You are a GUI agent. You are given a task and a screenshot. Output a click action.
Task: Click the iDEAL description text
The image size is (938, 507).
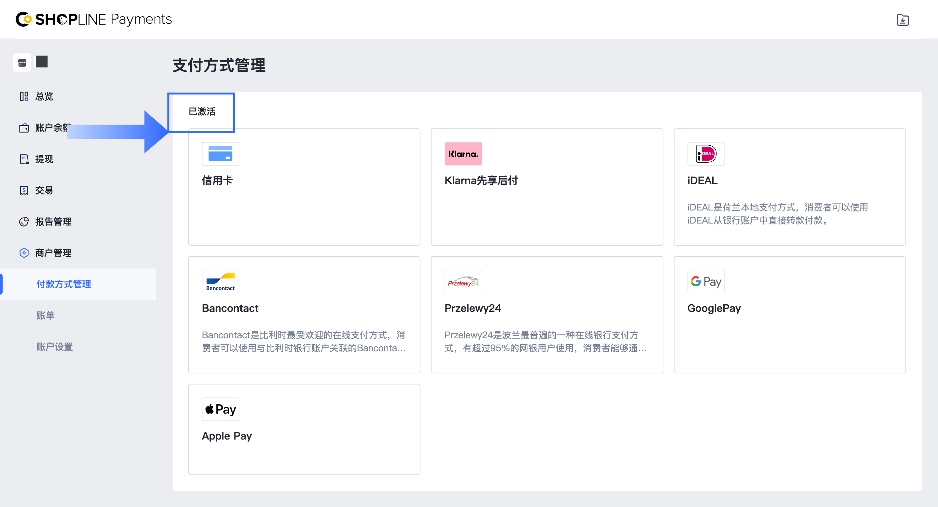[778, 214]
